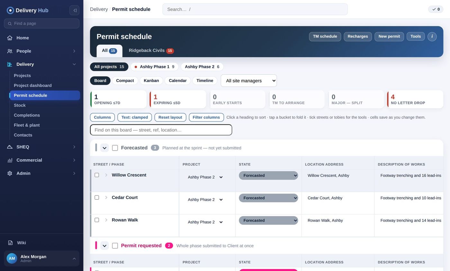450x271 pixels.
Task: Click the People icon in the sidebar
Action: coord(10,51)
